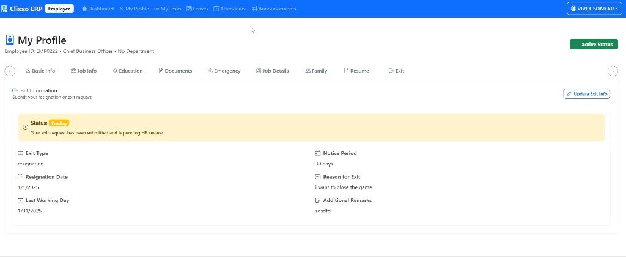
Task: Click the last working day 1/31/2025
Action: (x=29, y=211)
